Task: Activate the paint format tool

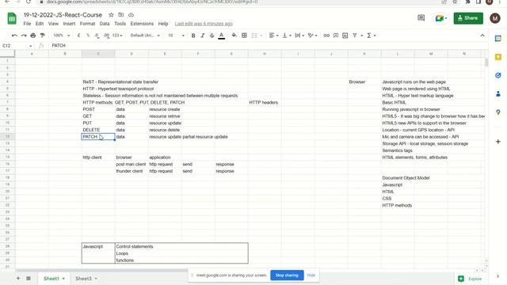Action: coord(42,36)
